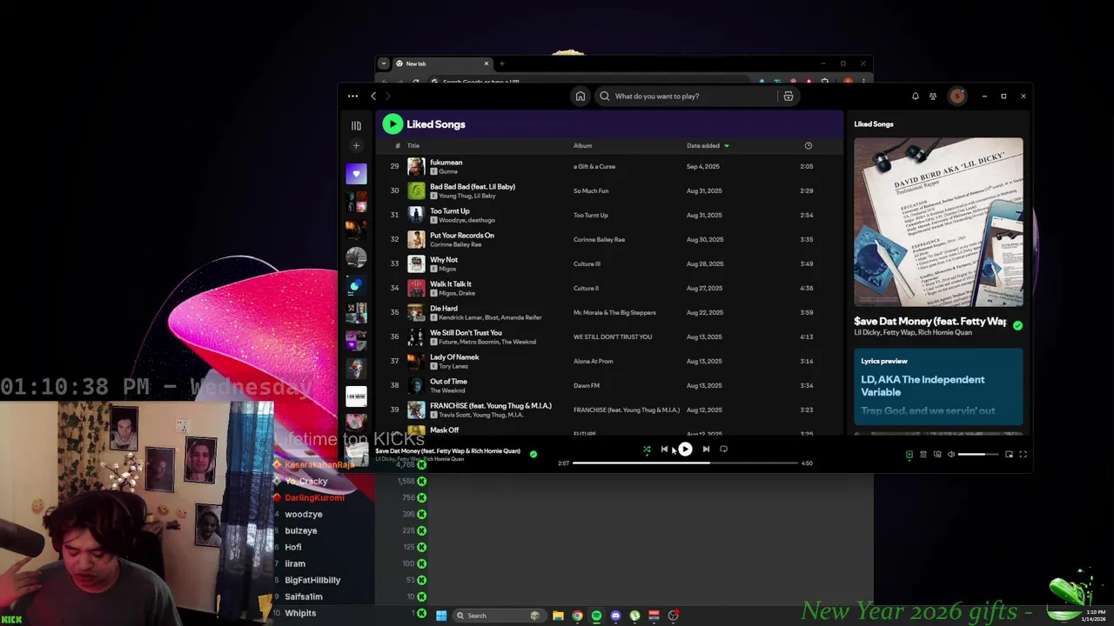Toggle the Now Playing view button
The height and width of the screenshot is (626, 1114).
coord(909,455)
